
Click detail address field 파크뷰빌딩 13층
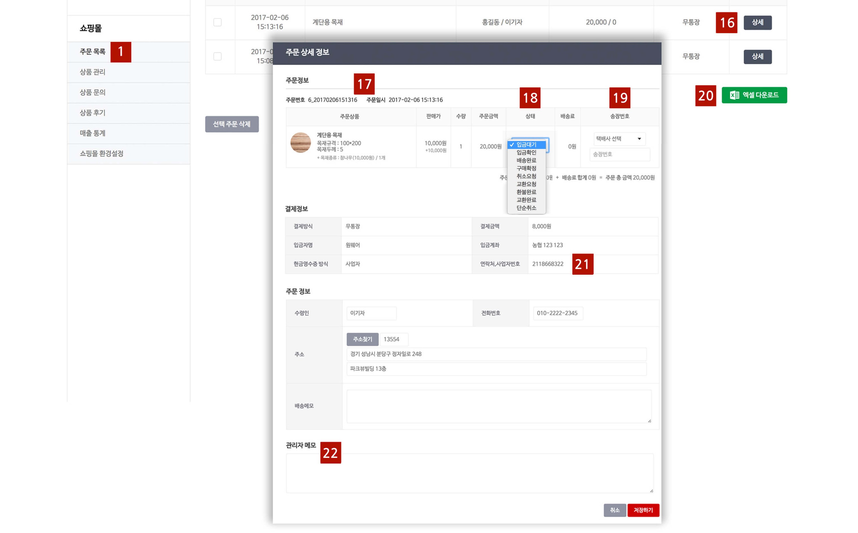point(496,369)
